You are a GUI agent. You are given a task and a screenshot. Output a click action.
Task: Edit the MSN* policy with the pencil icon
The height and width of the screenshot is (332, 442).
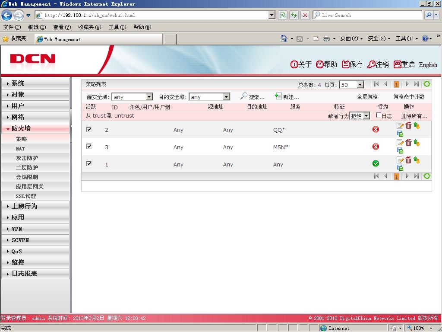click(400, 143)
